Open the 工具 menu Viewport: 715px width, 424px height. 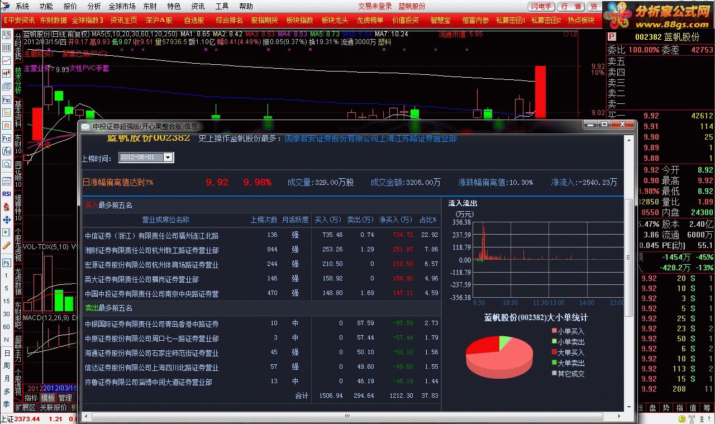(222, 6)
